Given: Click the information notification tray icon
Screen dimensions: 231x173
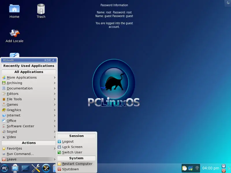Looking at the screenshot, I should point(197,168).
